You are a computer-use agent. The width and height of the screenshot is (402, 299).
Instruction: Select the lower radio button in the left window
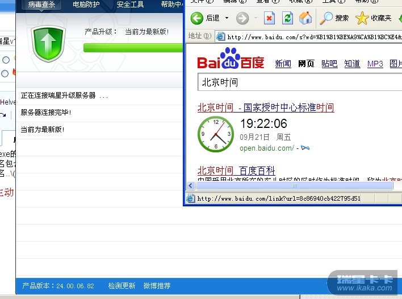5,74
